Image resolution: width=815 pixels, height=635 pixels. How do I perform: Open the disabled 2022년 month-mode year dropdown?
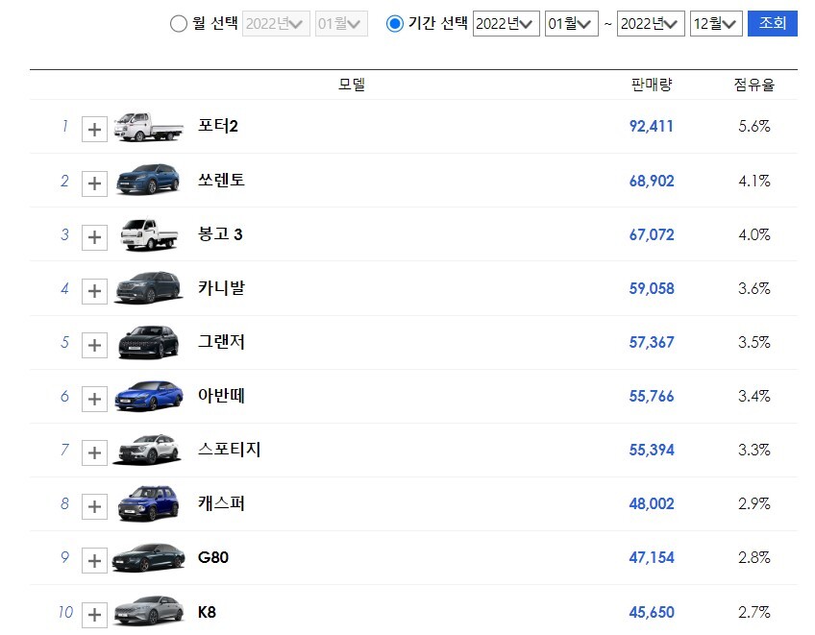point(276,24)
